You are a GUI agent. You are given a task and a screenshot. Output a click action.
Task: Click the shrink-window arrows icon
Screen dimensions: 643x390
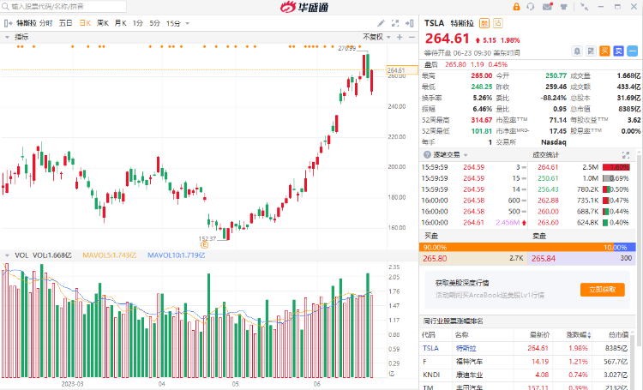[x=584, y=7]
